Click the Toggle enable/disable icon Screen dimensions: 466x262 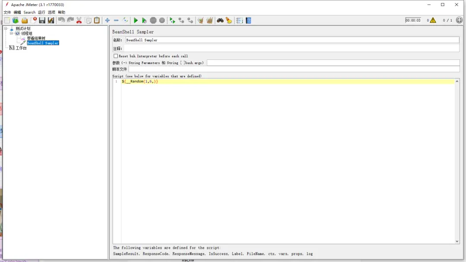click(125, 20)
